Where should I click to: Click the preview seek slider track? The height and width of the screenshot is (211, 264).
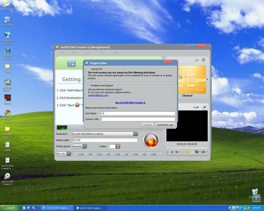187,148
